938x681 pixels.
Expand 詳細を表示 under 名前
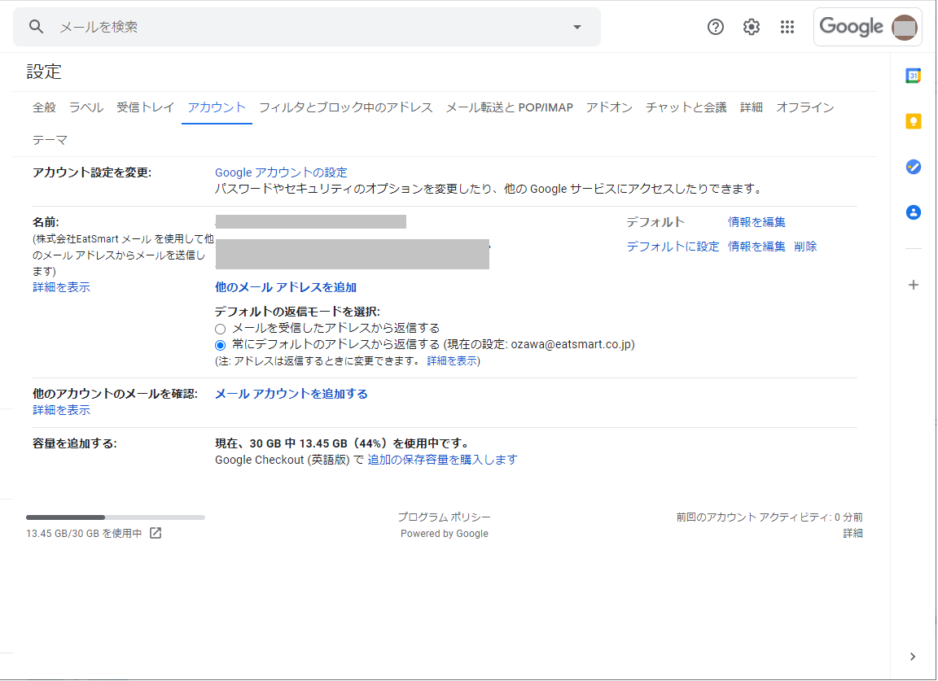[x=60, y=286]
